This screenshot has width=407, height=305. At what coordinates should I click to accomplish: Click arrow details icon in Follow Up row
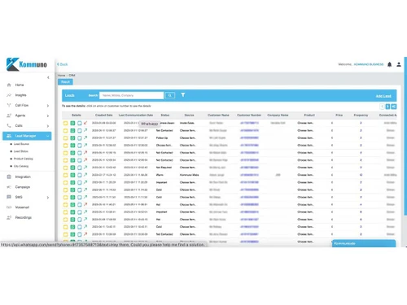[x=85, y=137]
